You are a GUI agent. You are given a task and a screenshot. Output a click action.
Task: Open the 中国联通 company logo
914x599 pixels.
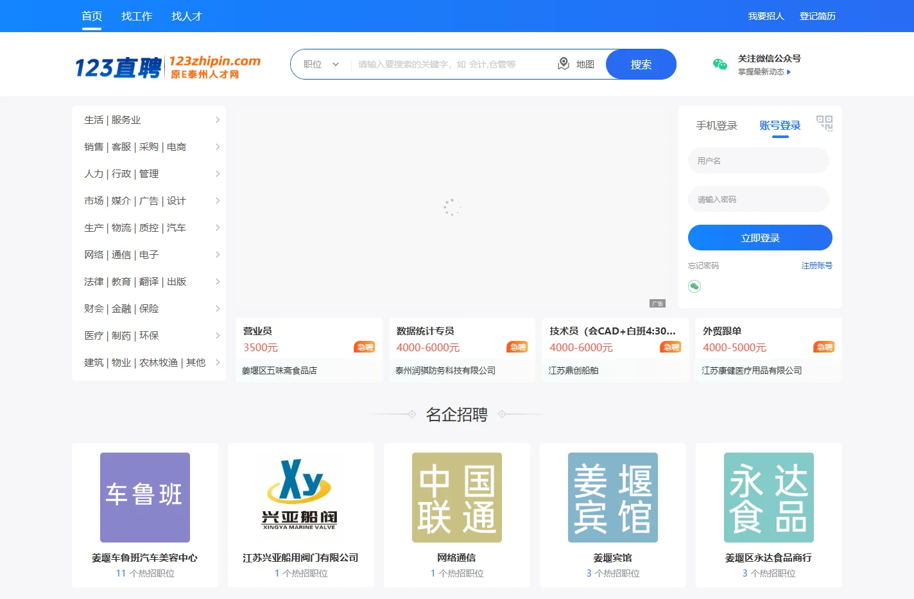coord(457,498)
